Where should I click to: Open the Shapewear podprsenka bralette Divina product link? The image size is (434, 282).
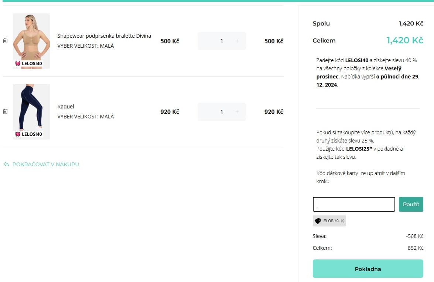pos(104,36)
